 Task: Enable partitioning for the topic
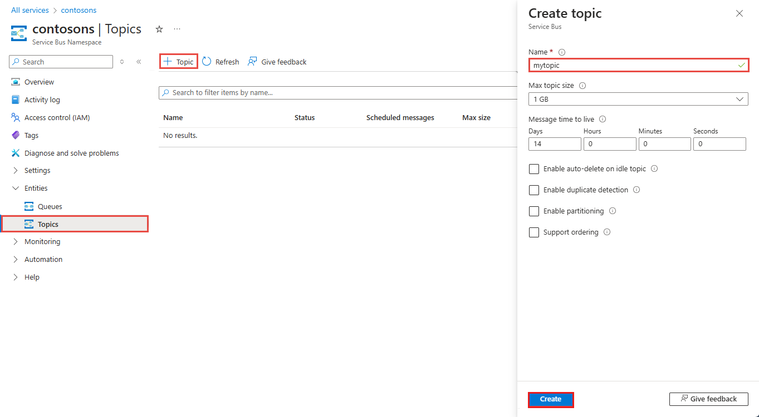[x=534, y=211]
